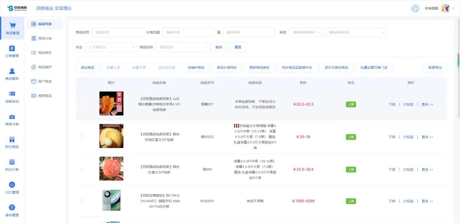Toggle the select-all checkbox in table header
460x223 pixels.
point(81,83)
